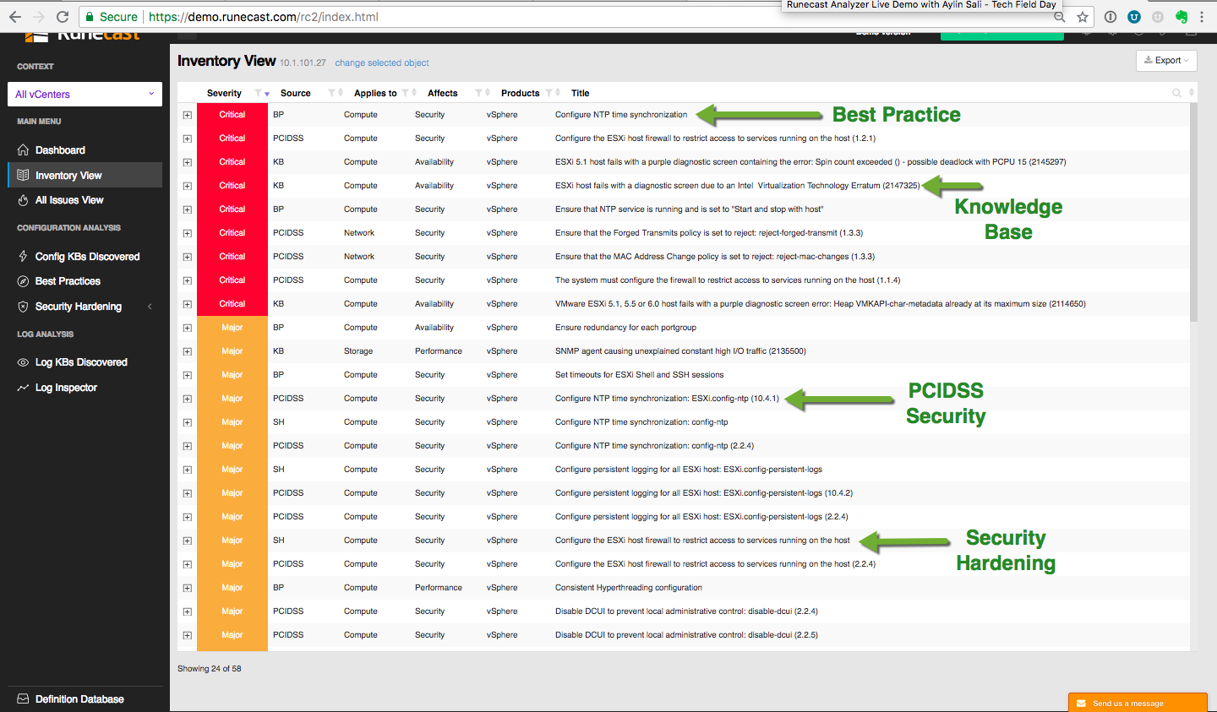Click the Definition Database envelope icon

pos(23,699)
